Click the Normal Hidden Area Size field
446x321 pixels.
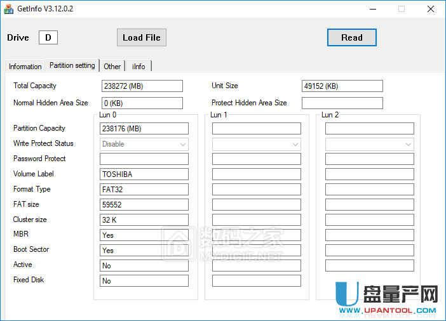coord(142,103)
